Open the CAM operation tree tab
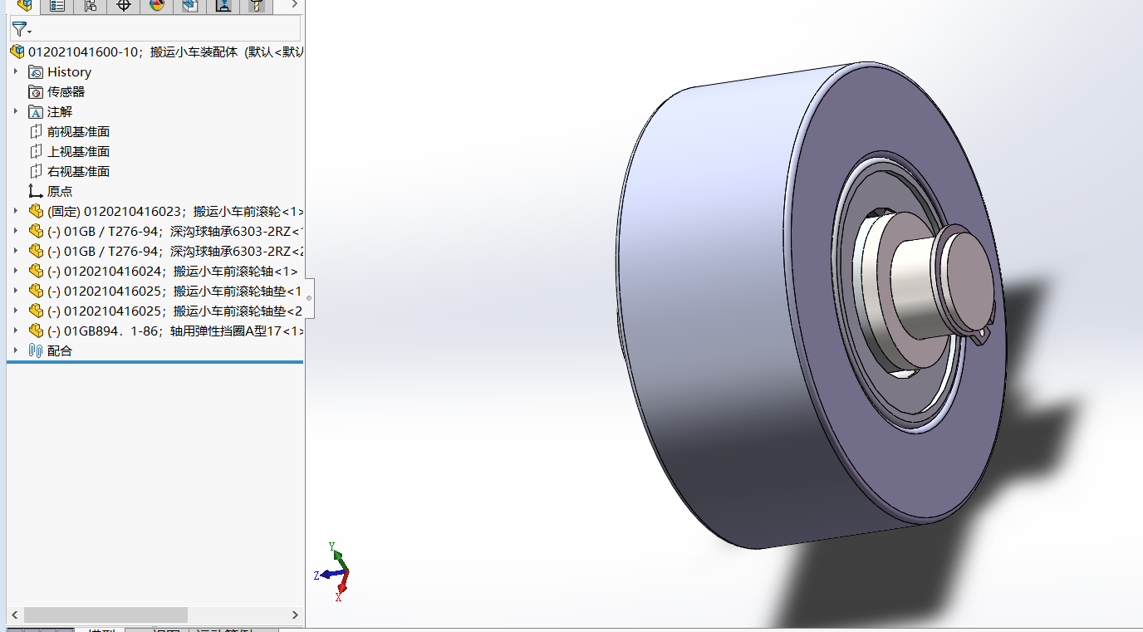This screenshot has width=1143, height=632. [x=223, y=6]
